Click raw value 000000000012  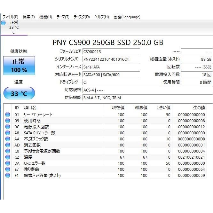191,127
